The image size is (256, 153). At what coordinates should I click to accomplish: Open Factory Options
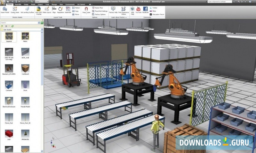coord(99,14)
